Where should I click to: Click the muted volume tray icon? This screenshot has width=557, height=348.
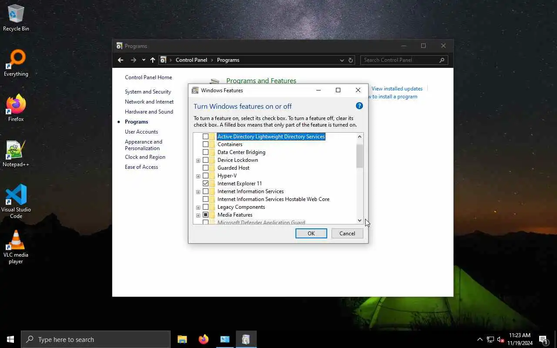pos(500,339)
